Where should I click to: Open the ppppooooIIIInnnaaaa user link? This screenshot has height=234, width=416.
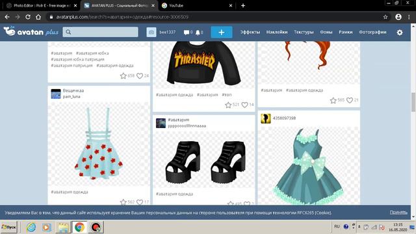pyautogui.click(x=187, y=125)
